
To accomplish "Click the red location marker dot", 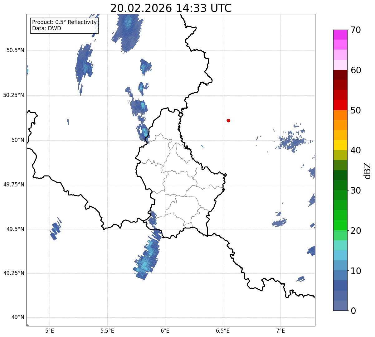I will [x=228, y=120].
